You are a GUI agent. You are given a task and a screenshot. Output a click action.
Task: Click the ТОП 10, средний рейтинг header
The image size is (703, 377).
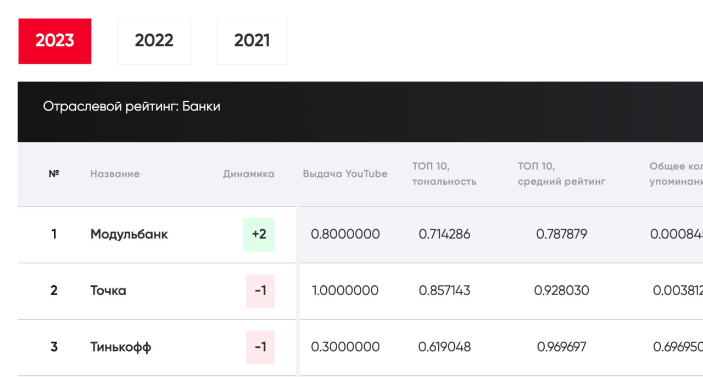(x=561, y=174)
